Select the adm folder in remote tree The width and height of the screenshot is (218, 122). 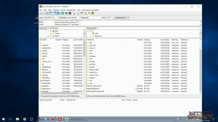tap(96, 34)
